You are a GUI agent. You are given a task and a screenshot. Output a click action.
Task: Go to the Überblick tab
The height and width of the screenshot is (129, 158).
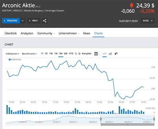[x=11, y=33]
